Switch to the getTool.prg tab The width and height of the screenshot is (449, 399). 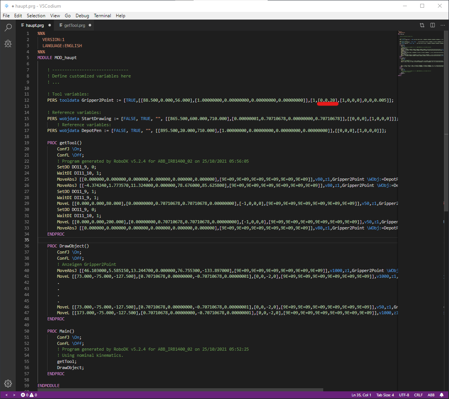[x=74, y=25]
